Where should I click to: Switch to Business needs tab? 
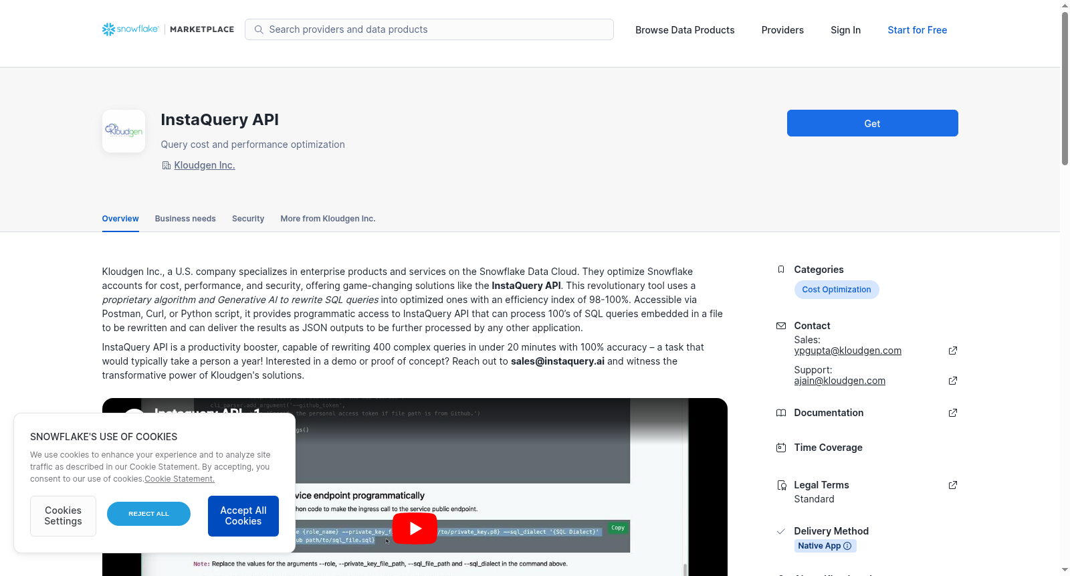[x=185, y=219]
